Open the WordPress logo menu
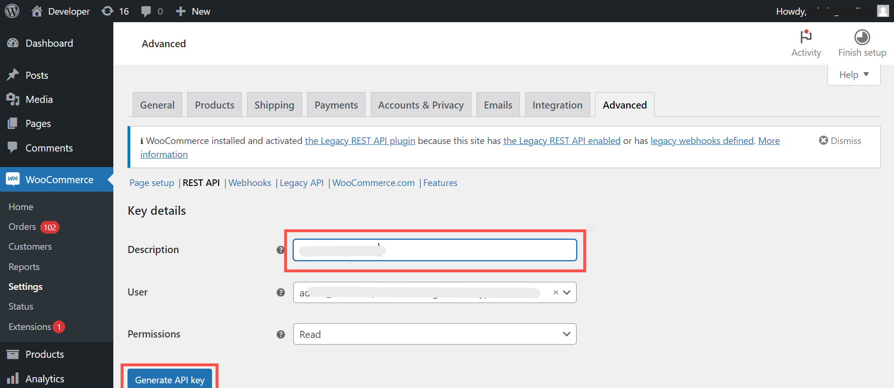 pos(12,11)
